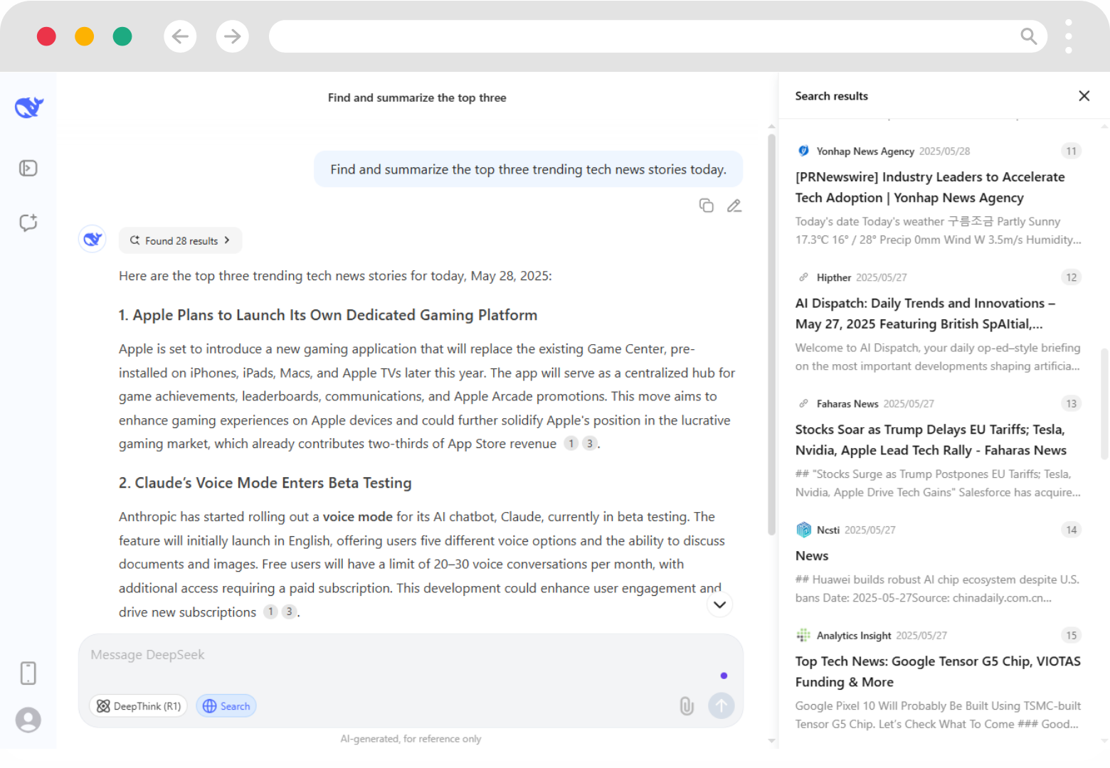Click the Ncsti source favicon

pyautogui.click(x=803, y=530)
